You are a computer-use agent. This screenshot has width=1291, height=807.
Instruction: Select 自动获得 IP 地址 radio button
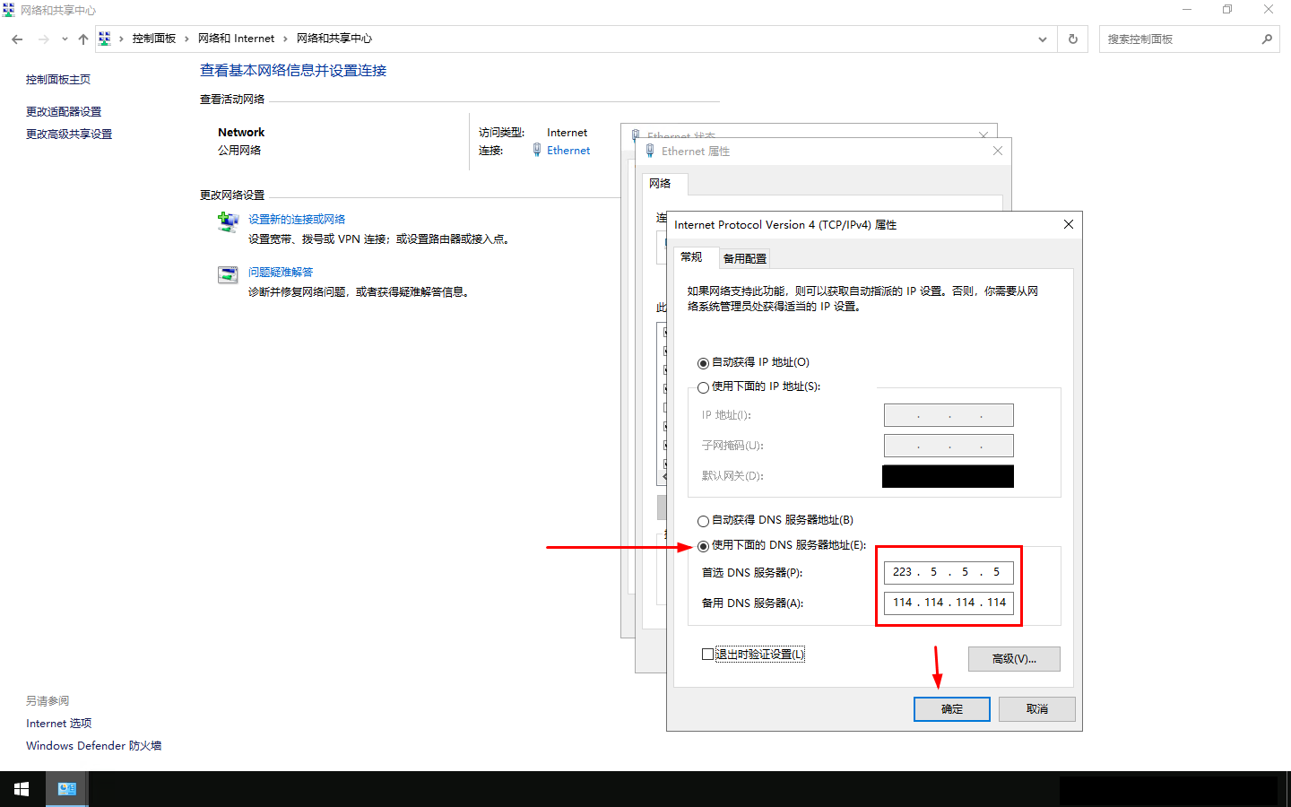click(x=703, y=363)
